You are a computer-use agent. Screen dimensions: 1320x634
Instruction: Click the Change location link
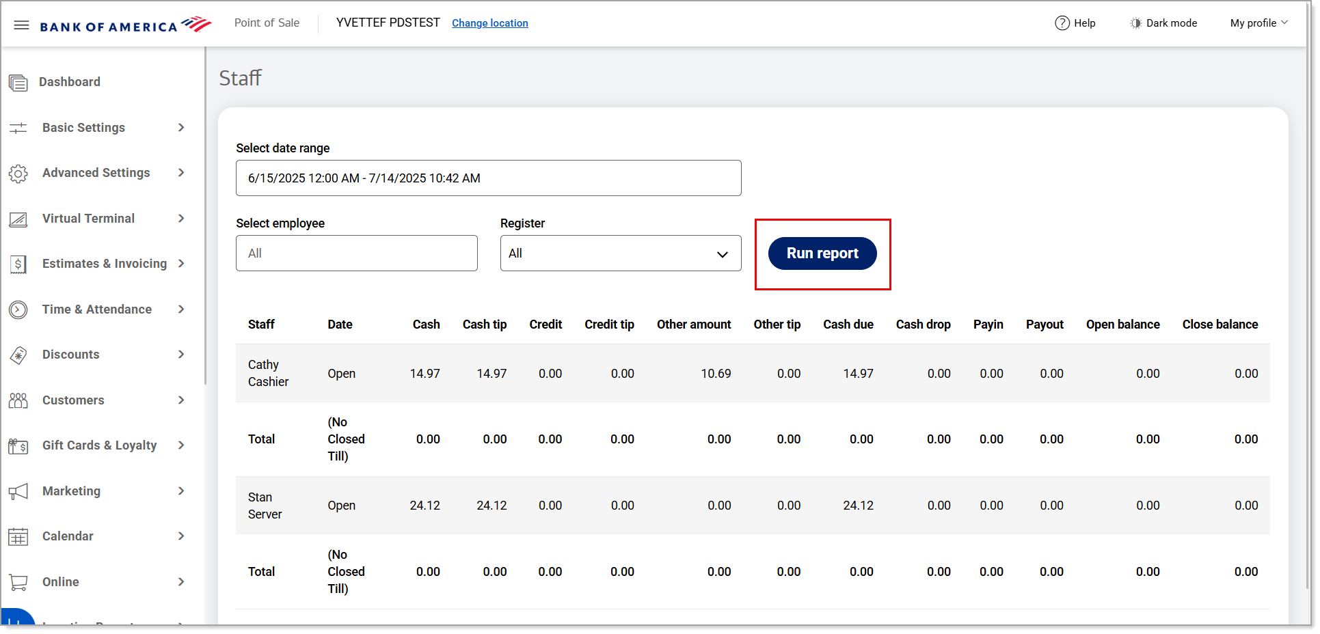[490, 23]
